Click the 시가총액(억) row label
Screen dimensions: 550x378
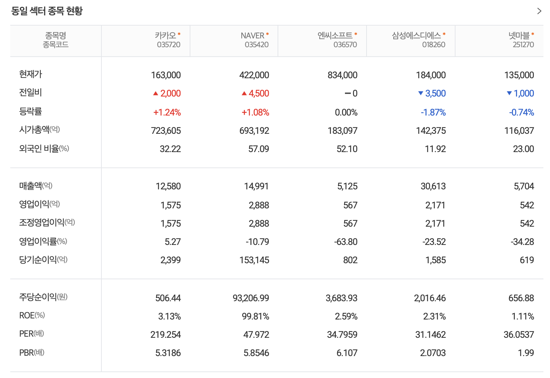[40, 129]
